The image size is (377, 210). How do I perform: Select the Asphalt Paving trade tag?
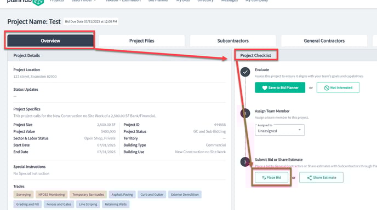(122, 195)
